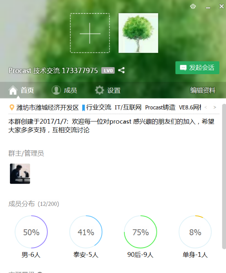Click the settings gear icon
Viewport: 226px width, 273px height.
(100, 90)
